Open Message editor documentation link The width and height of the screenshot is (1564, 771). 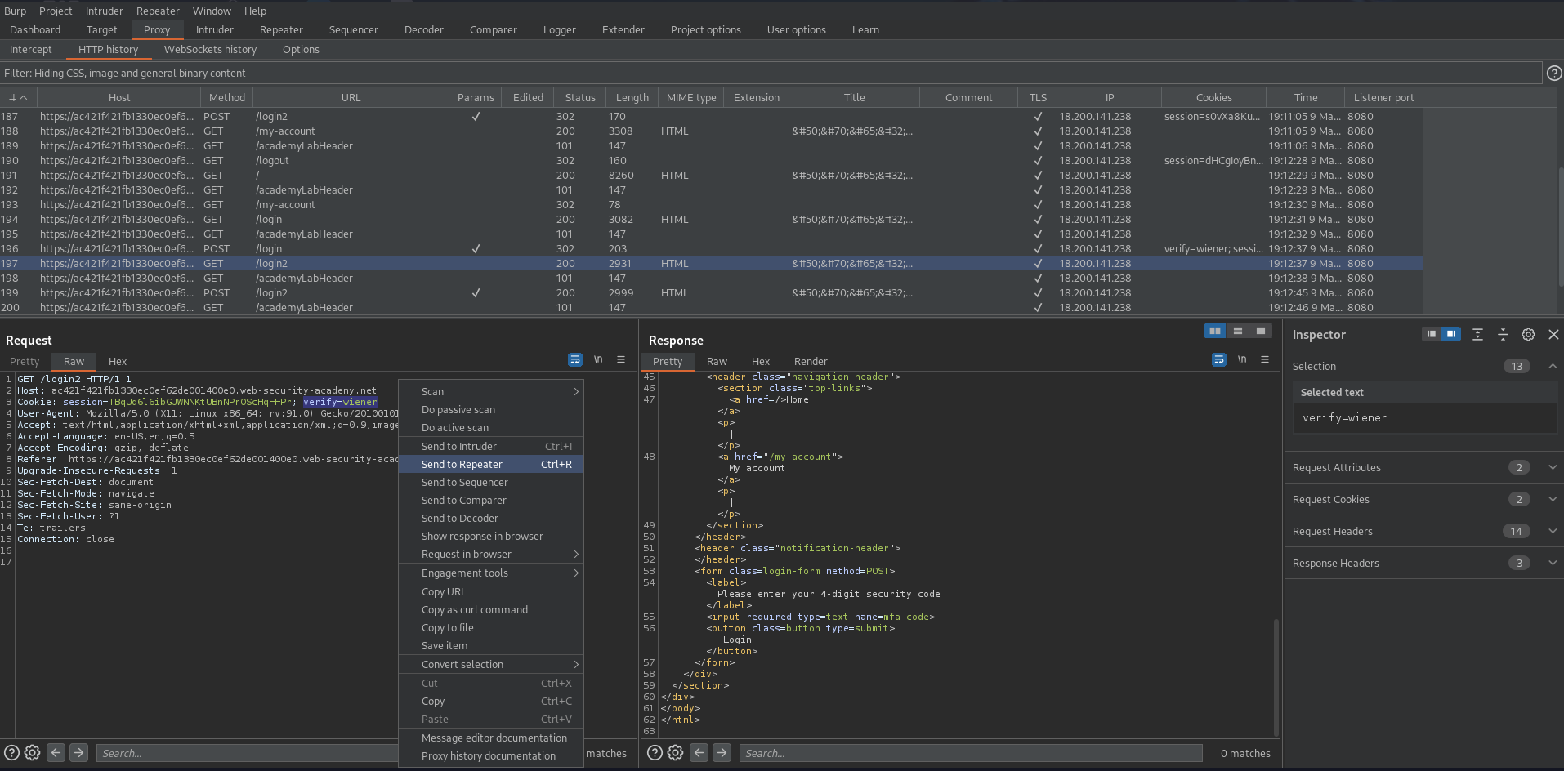coord(491,738)
